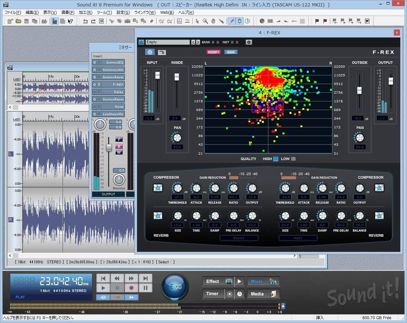Toggle power for F-REX insert slot
407x323 pixels.
95,84
